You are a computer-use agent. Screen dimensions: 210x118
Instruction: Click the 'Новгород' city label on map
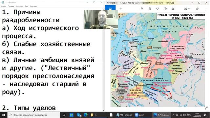click(x=157, y=48)
